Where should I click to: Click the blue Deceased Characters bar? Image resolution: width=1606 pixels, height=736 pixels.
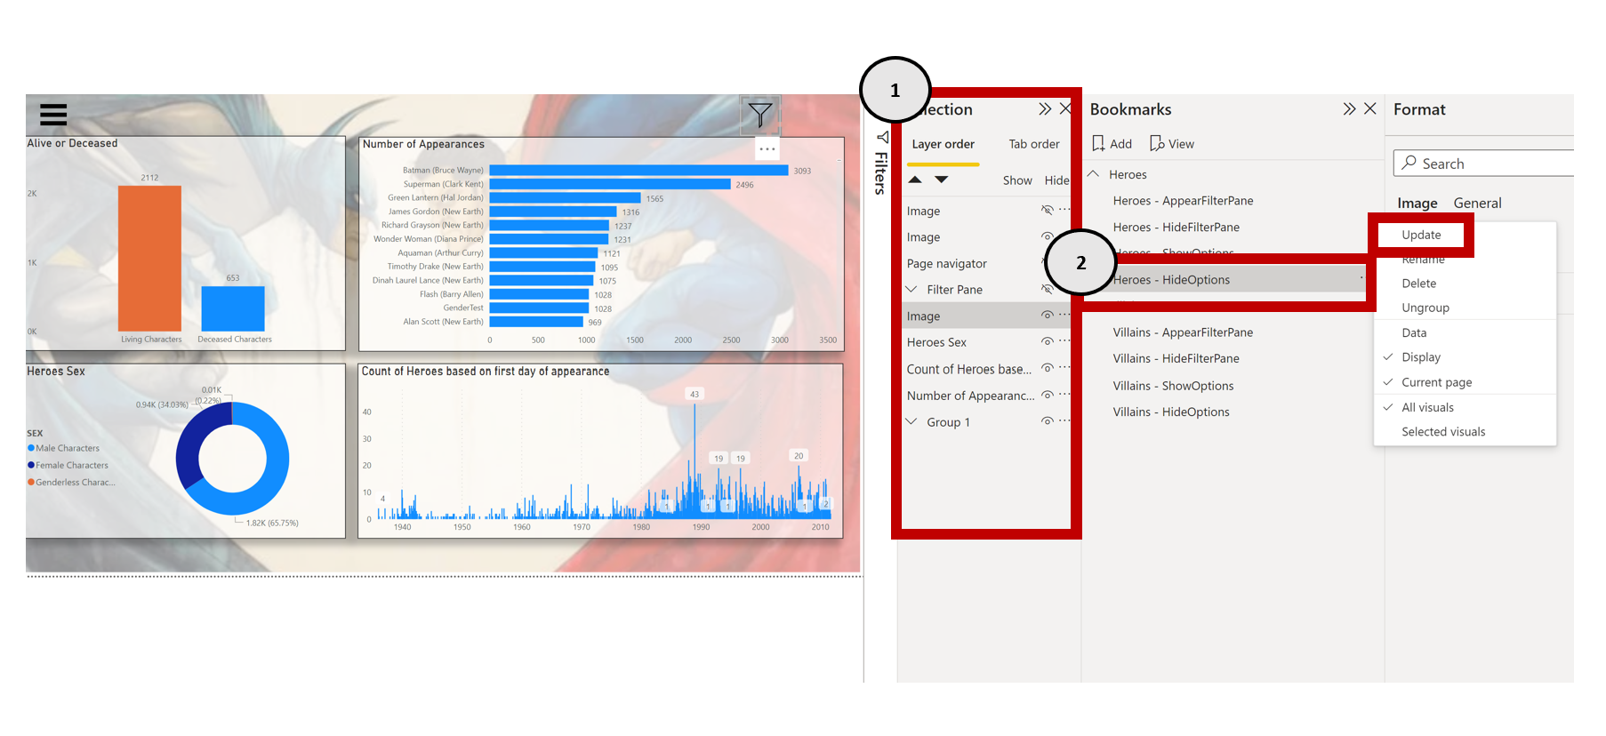click(x=233, y=308)
